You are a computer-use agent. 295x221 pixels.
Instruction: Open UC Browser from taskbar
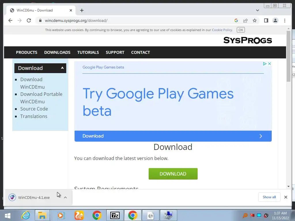pyautogui.click(x=79, y=215)
